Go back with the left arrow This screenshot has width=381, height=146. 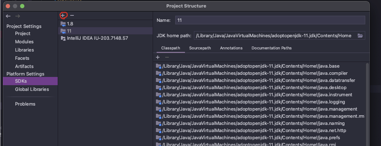coord(8,16)
